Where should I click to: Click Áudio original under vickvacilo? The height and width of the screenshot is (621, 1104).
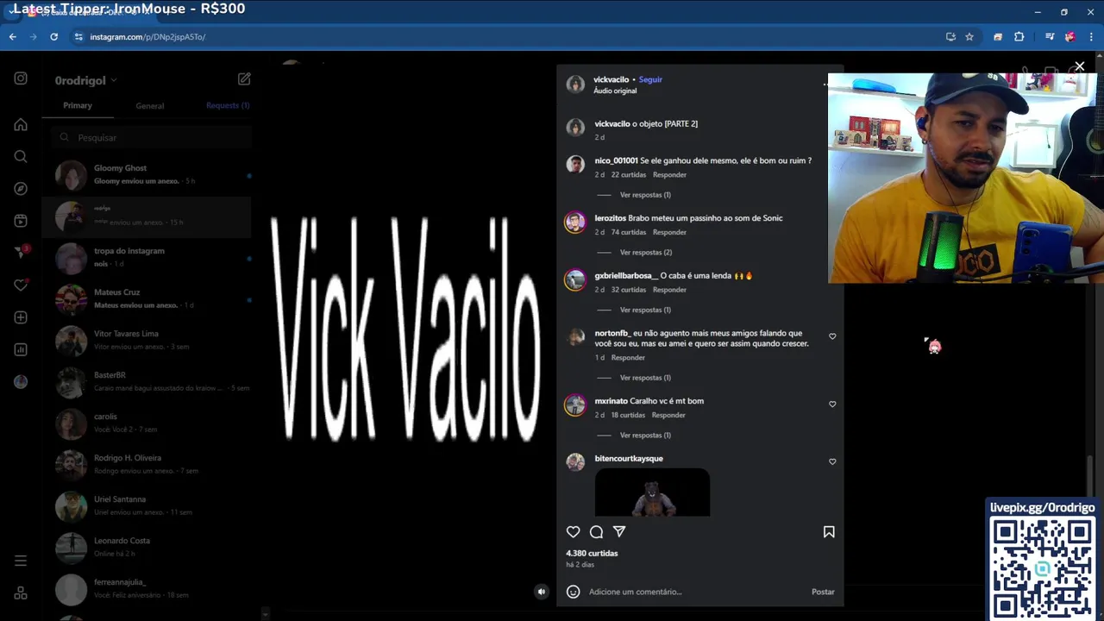[x=615, y=91]
